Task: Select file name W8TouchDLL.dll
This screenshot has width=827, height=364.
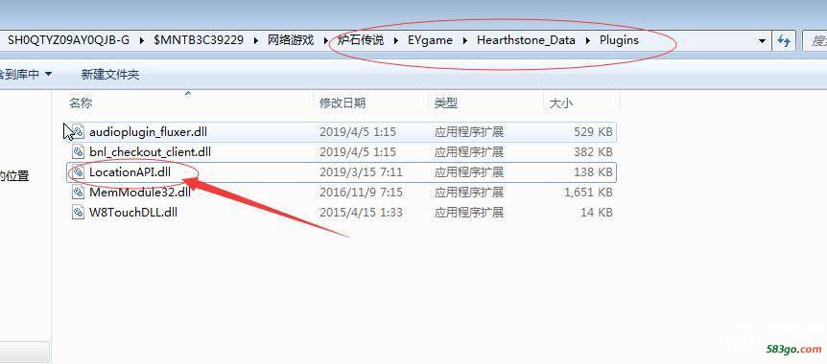Action: (x=133, y=213)
